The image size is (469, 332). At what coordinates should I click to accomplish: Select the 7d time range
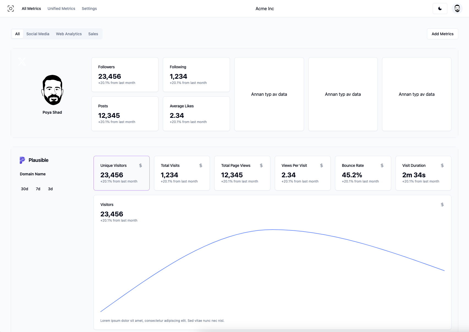pos(38,189)
